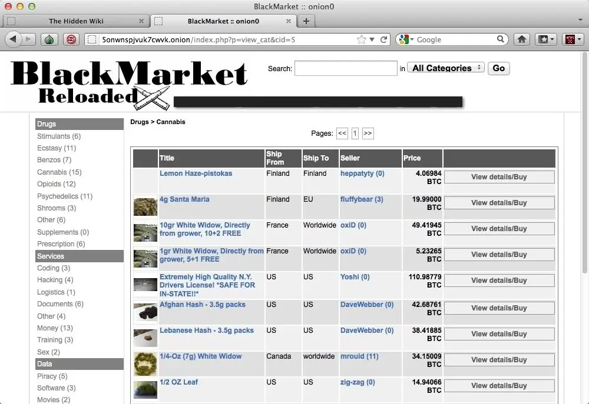Screen dimensions: 589x404
Task: Click the vertical page scrollbar
Action: pyautogui.click(x=584, y=163)
